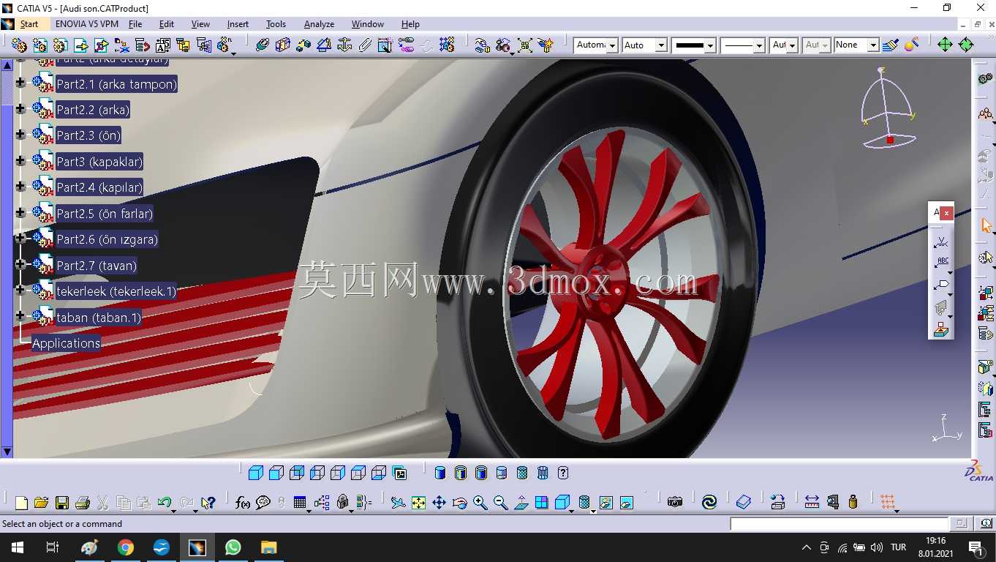Click the 3D compass in the corner
This screenshot has width=996, height=562.
(x=889, y=108)
